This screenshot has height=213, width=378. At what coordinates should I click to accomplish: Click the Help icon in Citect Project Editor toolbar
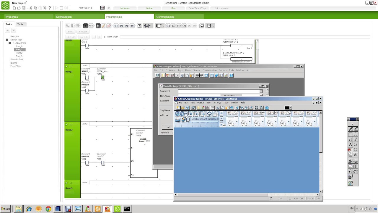click(231, 75)
